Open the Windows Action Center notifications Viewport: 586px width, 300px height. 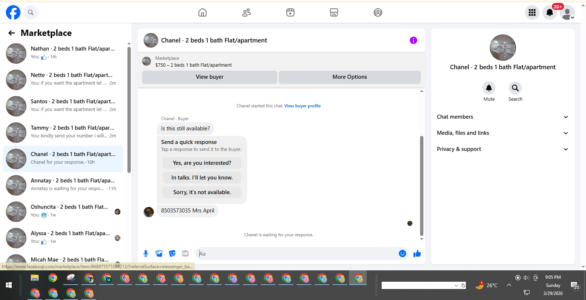pyautogui.click(x=575, y=285)
